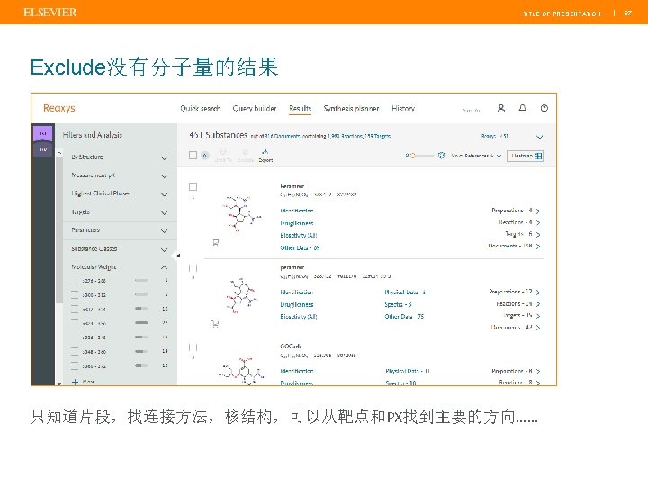Open Physical Data link of second substance
This screenshot has width=648, height=486.
tap(405, 292)
